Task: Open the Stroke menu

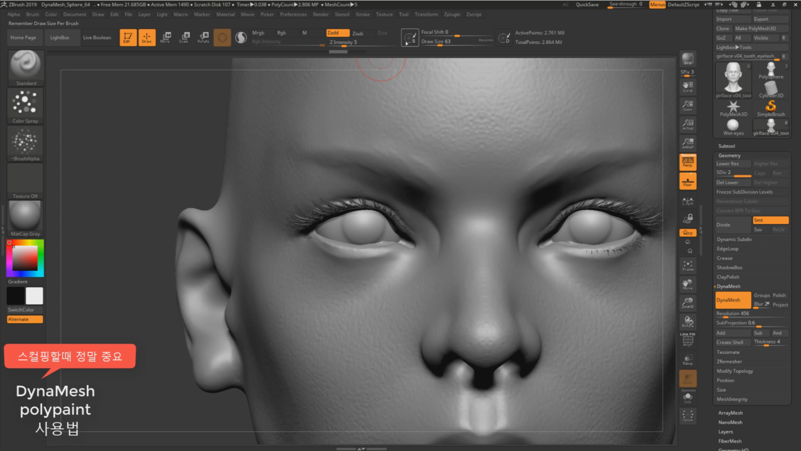Action: [x=362, y=14]
